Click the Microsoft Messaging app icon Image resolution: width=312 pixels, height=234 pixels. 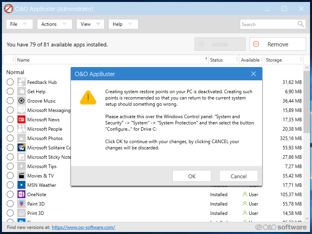(x=21, y=110)
